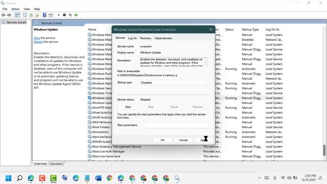Click Cancel in Windows Update Properties
The width and height of the screenshot is (327, 184).
pos(183,140)
